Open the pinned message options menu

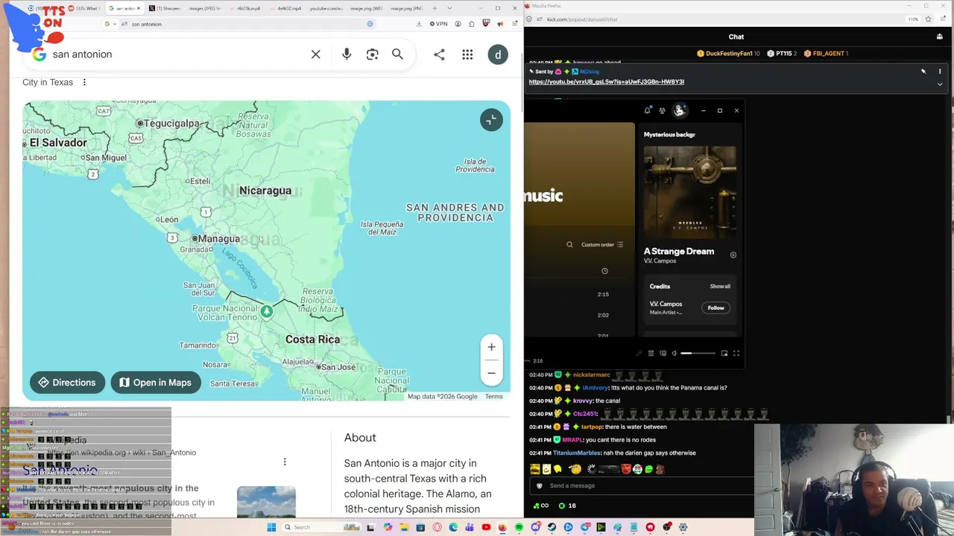(x=940, y=71)
